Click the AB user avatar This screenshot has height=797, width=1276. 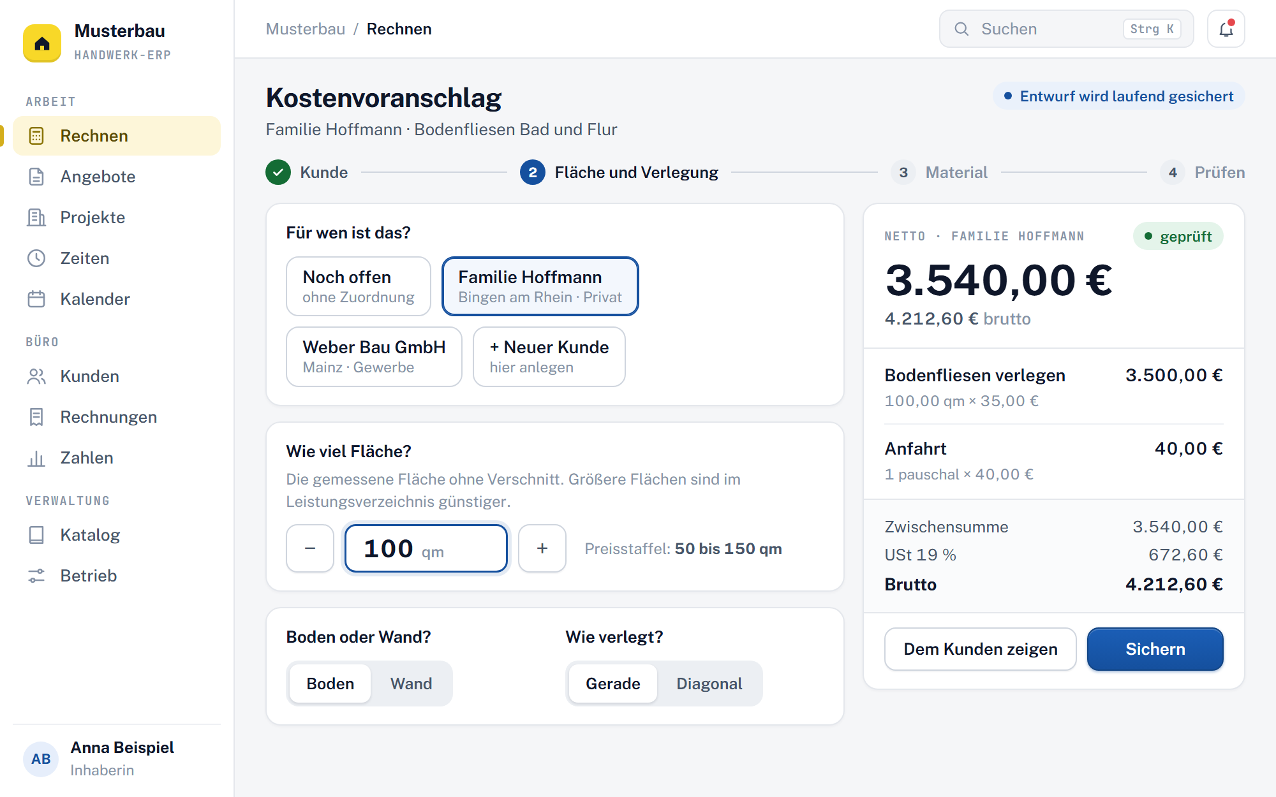[41, 759]
